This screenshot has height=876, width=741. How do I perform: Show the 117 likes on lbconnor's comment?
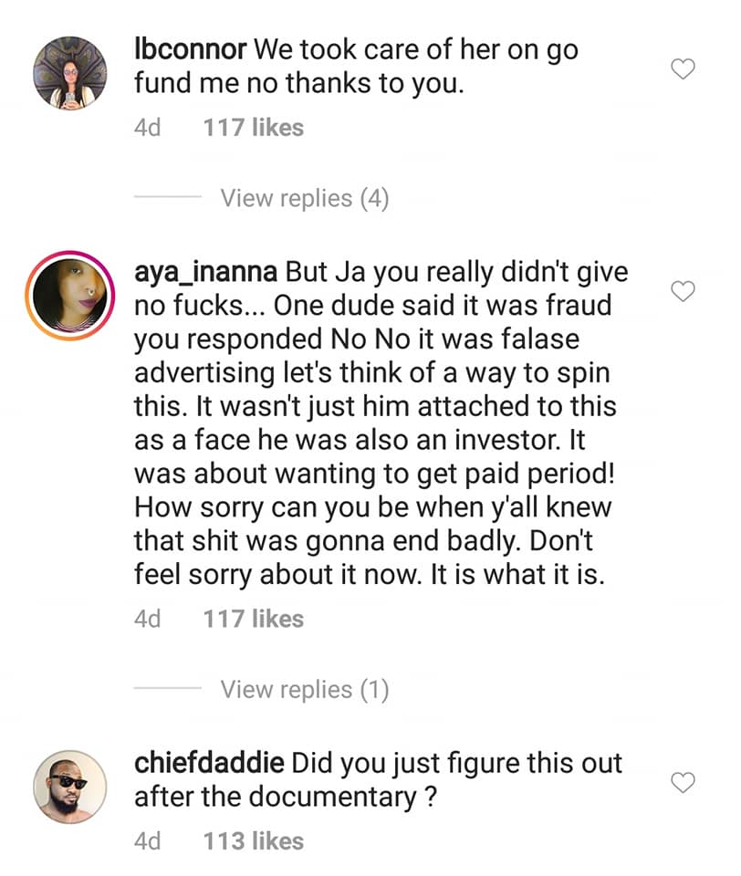tap(253, 128)
